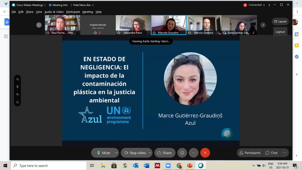Click Meeting Info in title bar
302x170 pixels.
tap(58, 5)
